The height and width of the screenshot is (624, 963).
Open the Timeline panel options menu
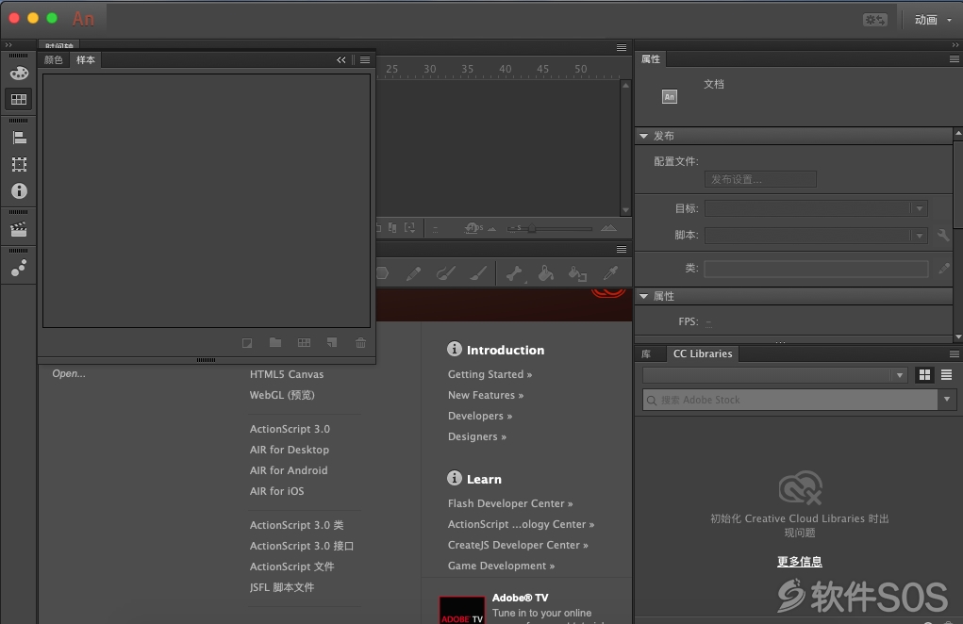(x=622, y=47)
